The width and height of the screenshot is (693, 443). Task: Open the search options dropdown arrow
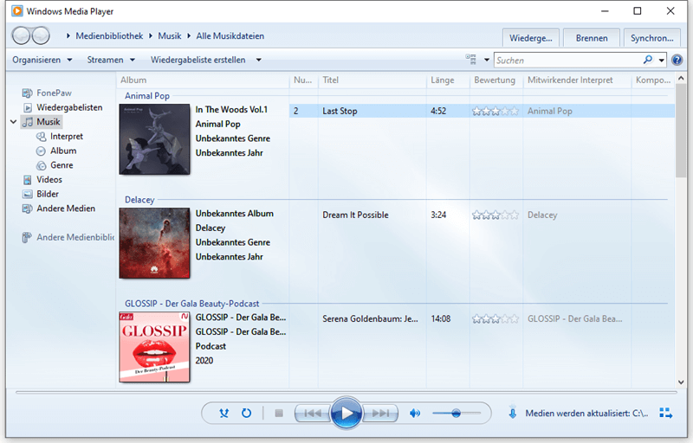[661, 60]
